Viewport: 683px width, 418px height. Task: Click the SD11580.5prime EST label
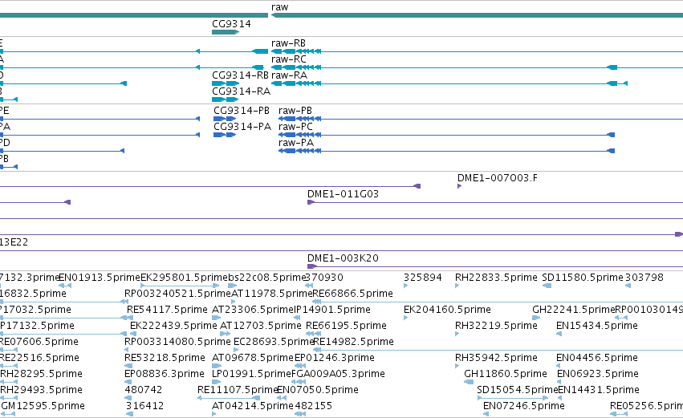pyautogui.click(x=583, y=278)
